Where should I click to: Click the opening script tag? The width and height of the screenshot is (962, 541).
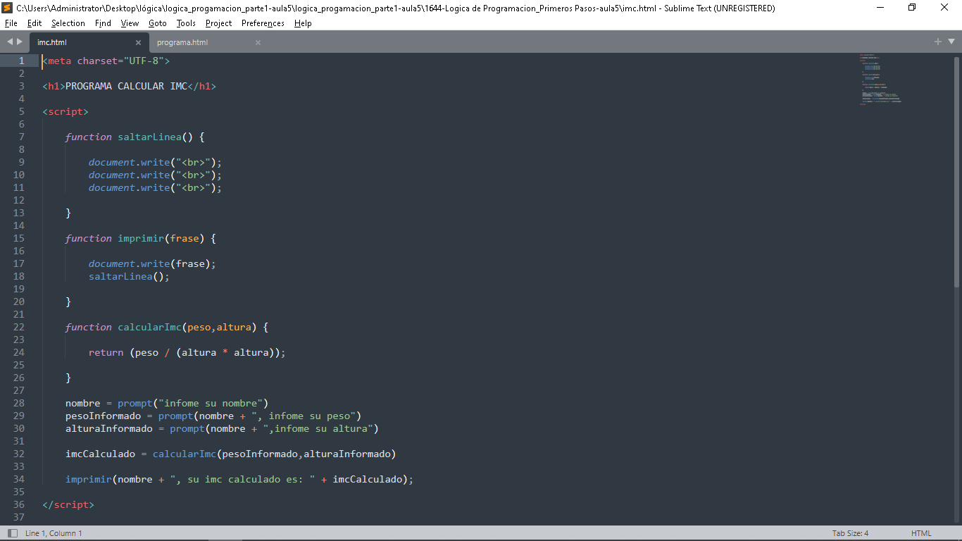(x=65, y=111)
